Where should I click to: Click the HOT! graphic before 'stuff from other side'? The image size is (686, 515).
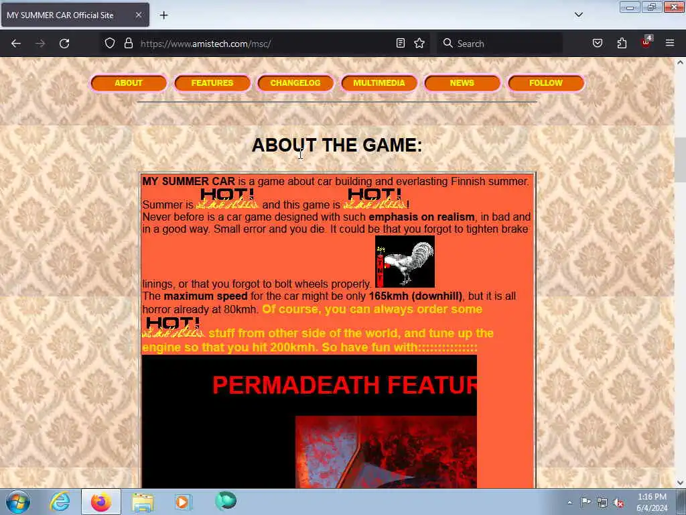pos(174,327)
